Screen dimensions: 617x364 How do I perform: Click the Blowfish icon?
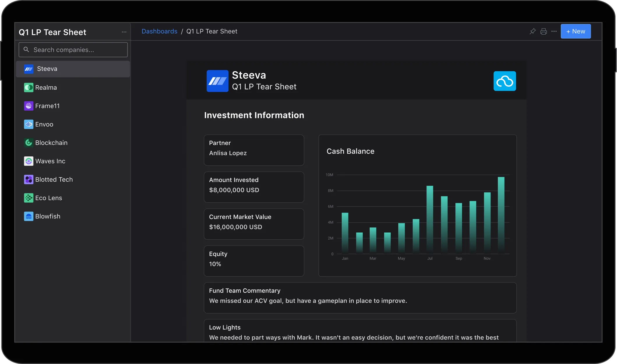point(29,216)
